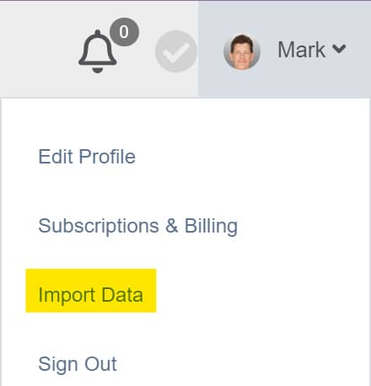Click the down arrow after Mark
This screenshot has height=386, width=371.
click(x=339, y=49)
